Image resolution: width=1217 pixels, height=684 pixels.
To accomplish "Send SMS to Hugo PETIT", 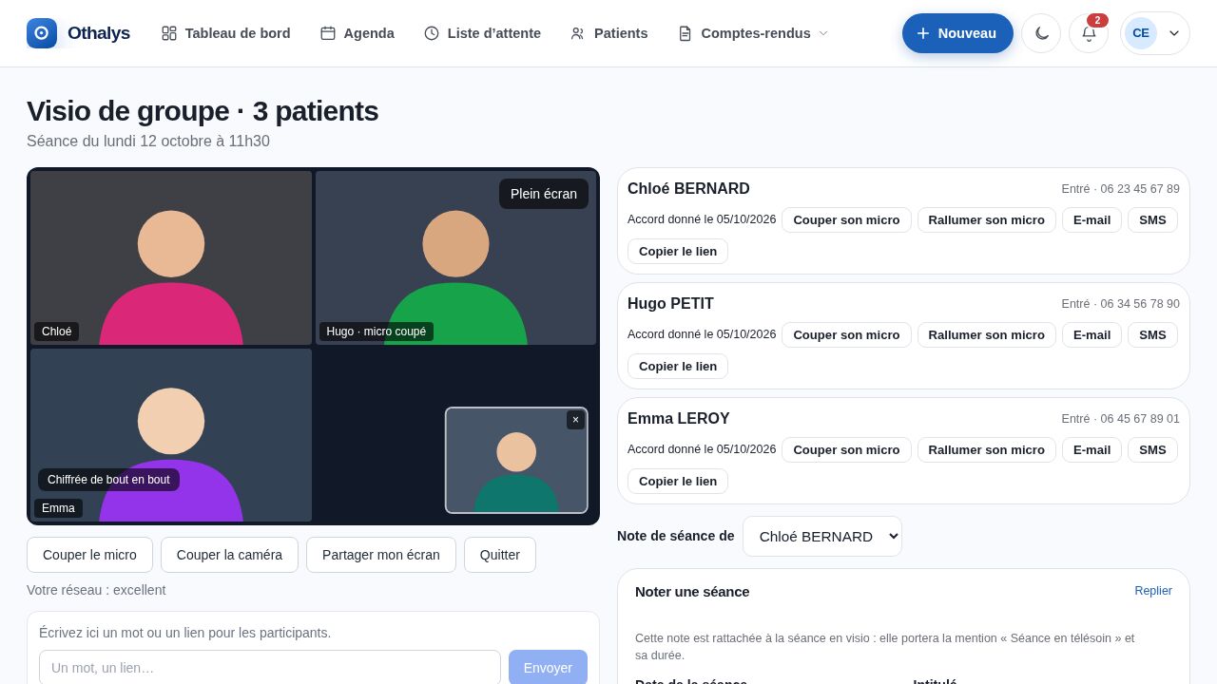I will coord(1152,334).
